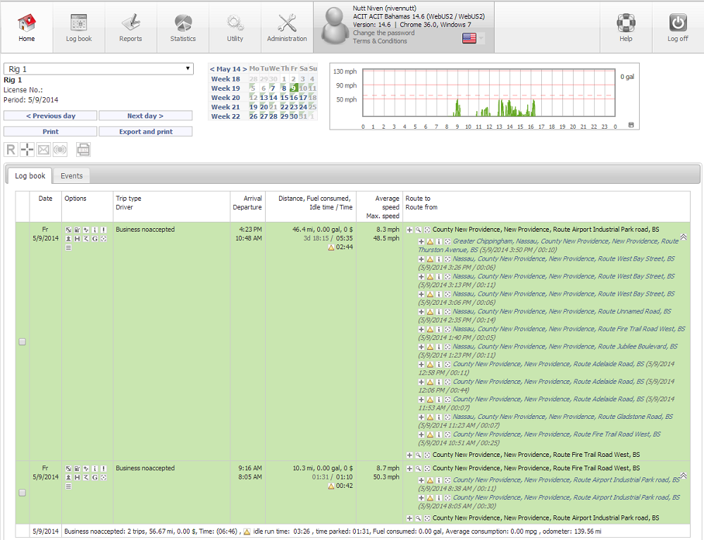
Task: Open the Route Thurston Avenue stop link
Action: 548,246
